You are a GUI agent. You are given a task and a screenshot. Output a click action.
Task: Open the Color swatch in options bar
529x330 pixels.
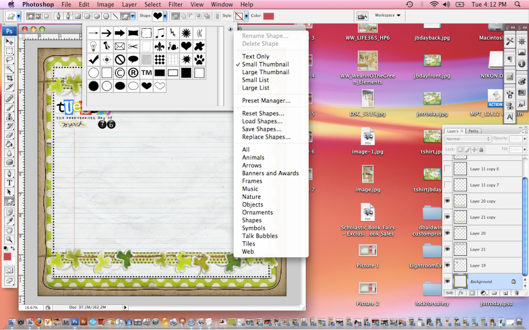pos(269,16)
